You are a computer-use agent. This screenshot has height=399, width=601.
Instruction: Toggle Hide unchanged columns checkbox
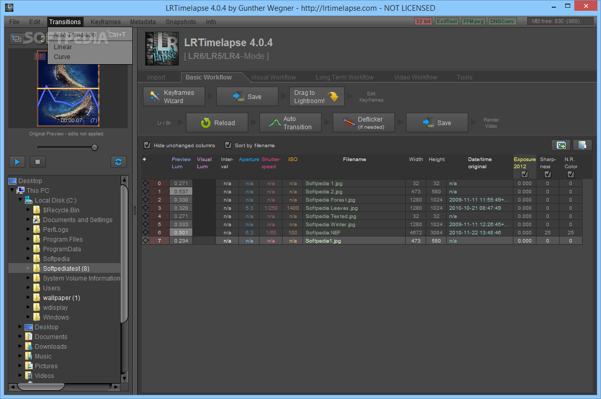147,145
